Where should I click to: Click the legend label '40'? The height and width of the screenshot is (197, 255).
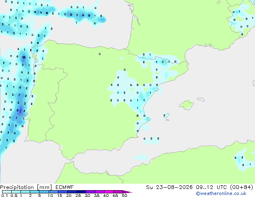point(106,195)
